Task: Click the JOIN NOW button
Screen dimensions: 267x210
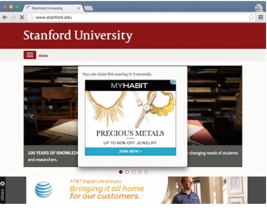Action: (x=131, y=152)
